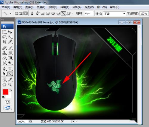Choose Custom Shape in options bar

[69, 13]
